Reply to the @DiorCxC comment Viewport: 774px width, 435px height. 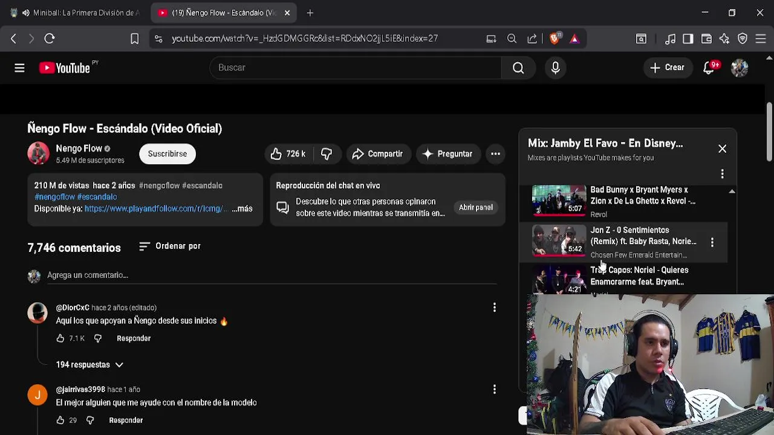pyautogui.click(x=134, y=338)
